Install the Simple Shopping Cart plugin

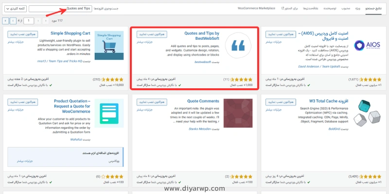coord(22,34)
